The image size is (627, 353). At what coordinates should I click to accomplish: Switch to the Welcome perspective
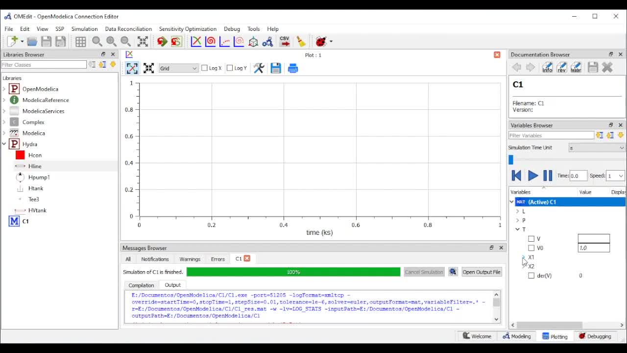tap(477, 336)
